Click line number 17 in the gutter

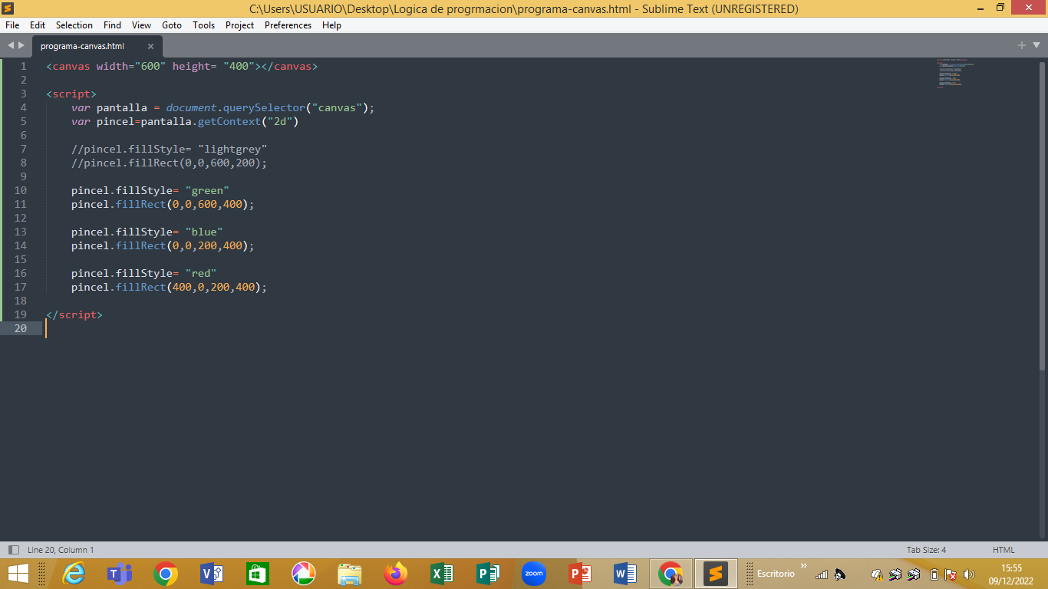pos(20,287)
